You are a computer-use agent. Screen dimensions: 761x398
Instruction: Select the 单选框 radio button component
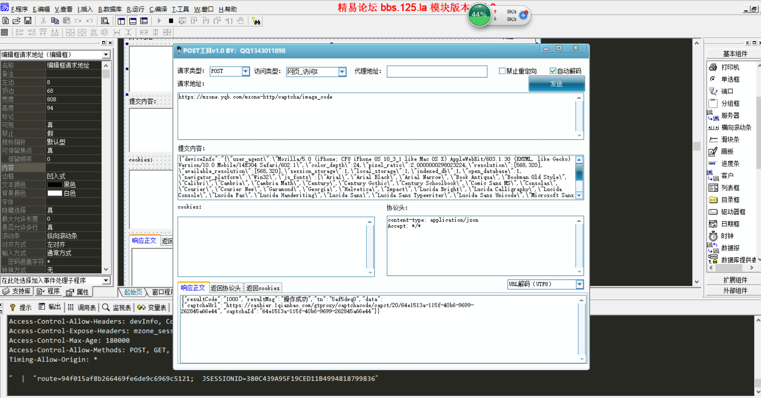point(729,79)
